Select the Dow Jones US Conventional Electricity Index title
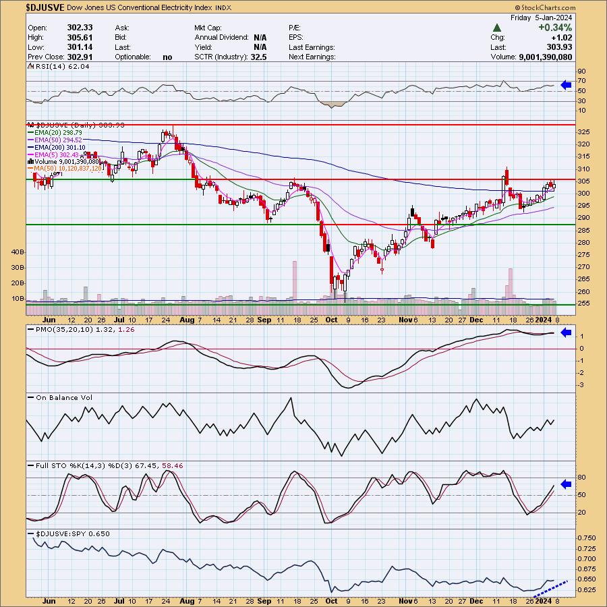This screenshot has width=607, height=607. click(140, 7)
